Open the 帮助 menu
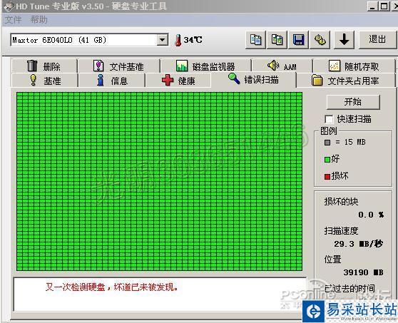This screenshot has height=323, width=398. click(x=39, y=19)
